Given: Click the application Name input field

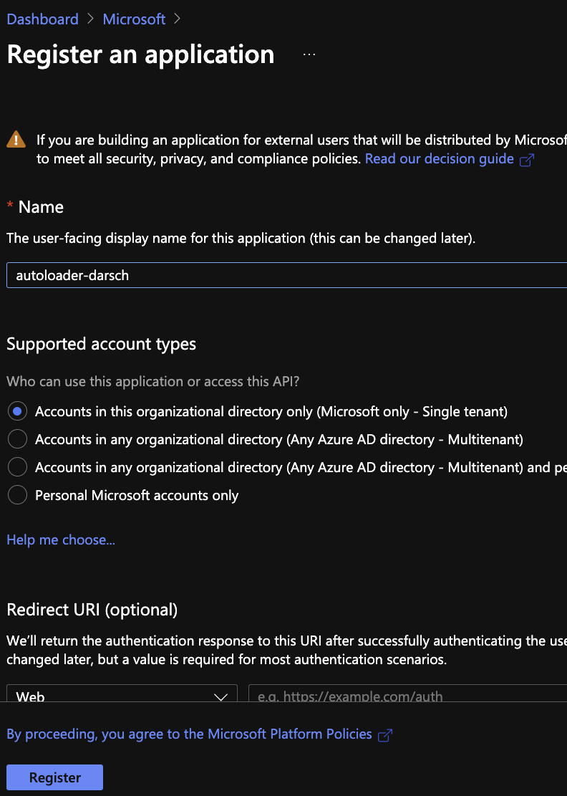Looking at the screenshot, I should click(x=286, y=275).
